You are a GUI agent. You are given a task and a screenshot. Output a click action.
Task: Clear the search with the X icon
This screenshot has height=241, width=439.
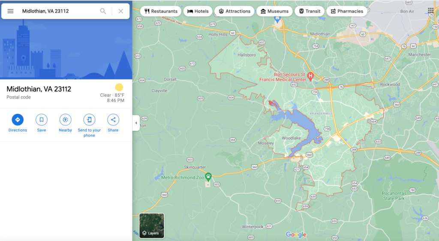[x=120, y=11]
